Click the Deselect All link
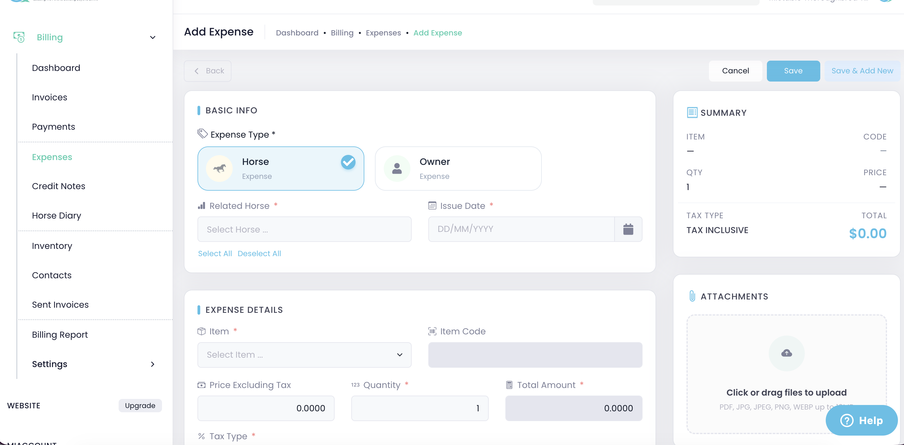This screenshot has width=904, height=445. tap(259, 253)
